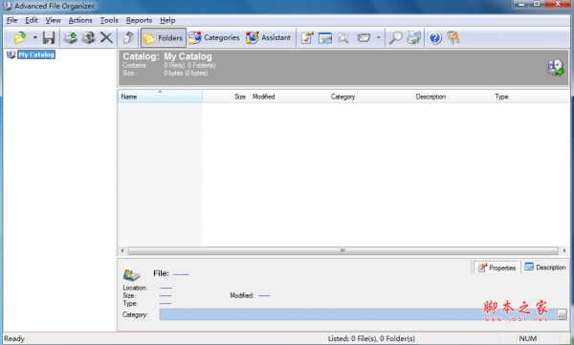Screen dimensions: 574x345
Task: Open the Help menu
Action: tap(167, 20)
